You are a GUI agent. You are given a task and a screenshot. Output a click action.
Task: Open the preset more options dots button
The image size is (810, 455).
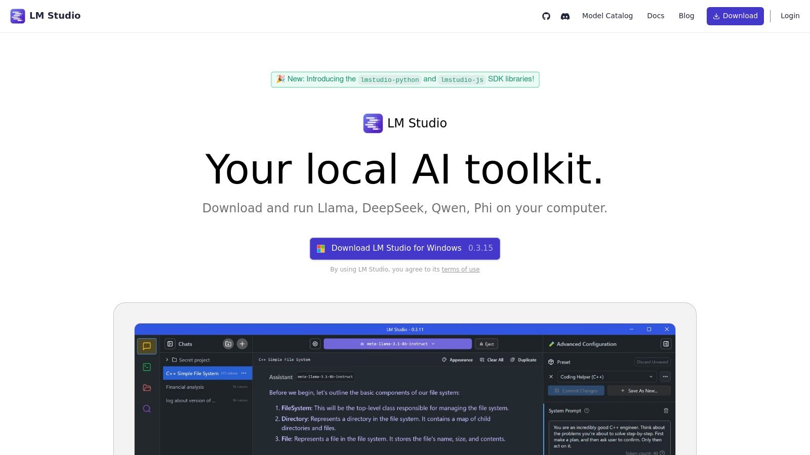point(665,377)
